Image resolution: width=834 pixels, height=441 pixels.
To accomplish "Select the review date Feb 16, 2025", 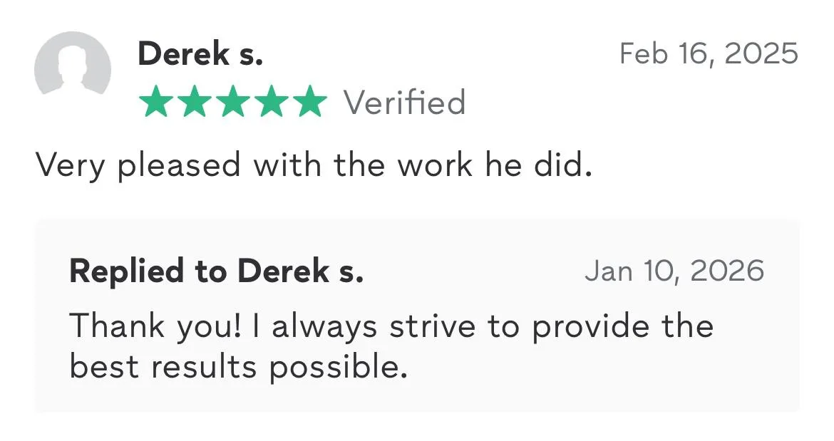I will tap(709, 54).
